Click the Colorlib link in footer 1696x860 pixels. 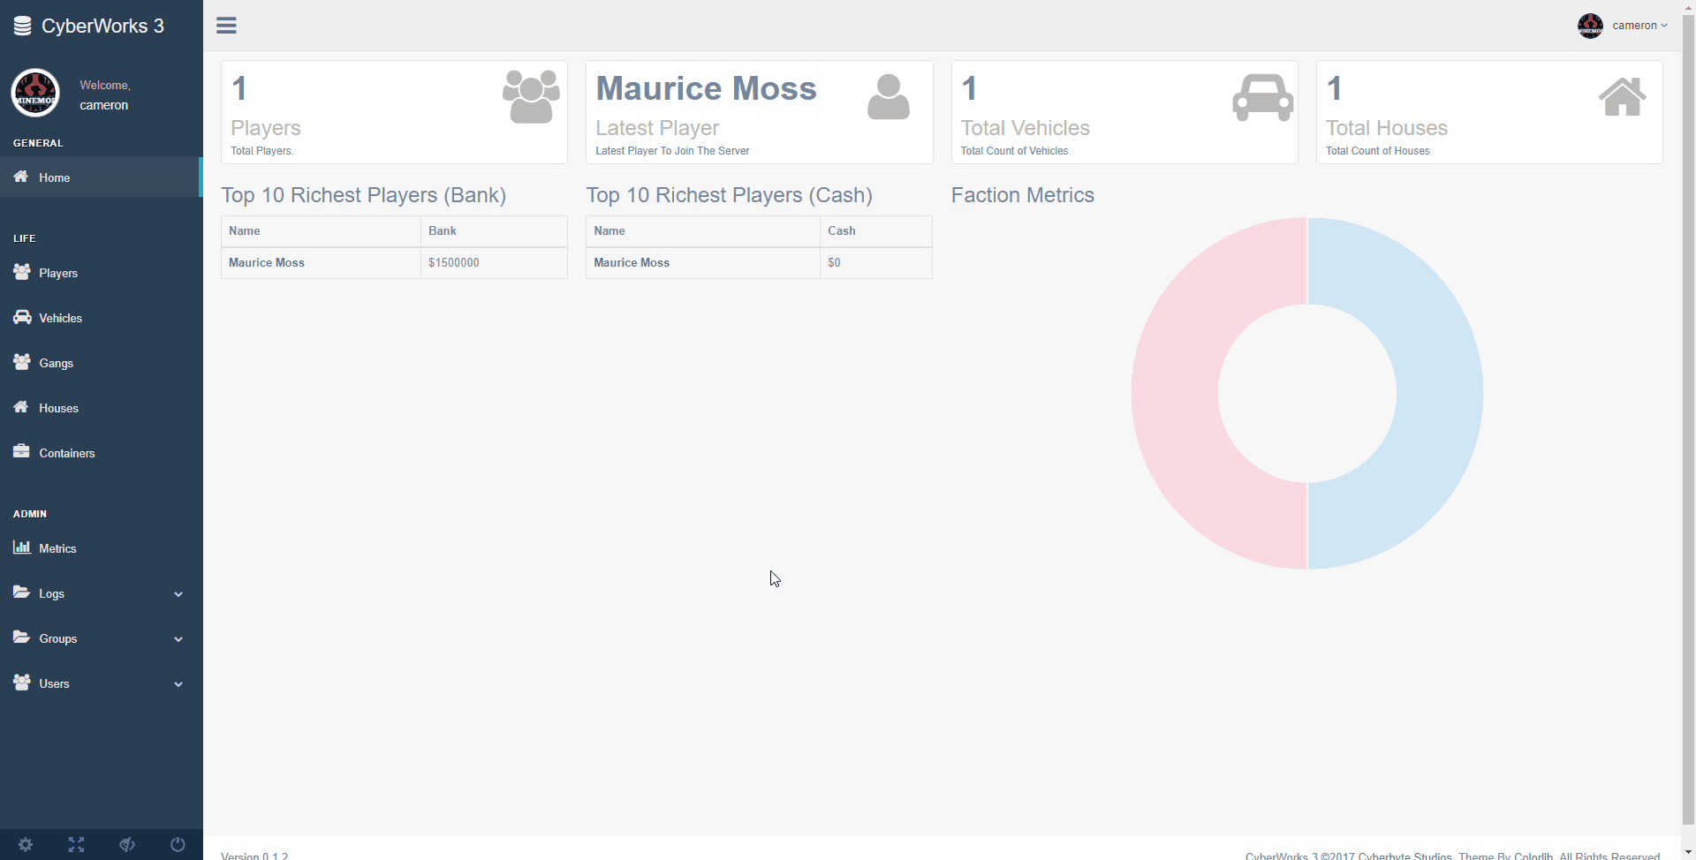(x=1533, y=855)
